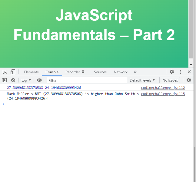Image resolution: width=196 pixels, height=182 pixels.
Task: Switch to the Elements tab
Action: 31,72
